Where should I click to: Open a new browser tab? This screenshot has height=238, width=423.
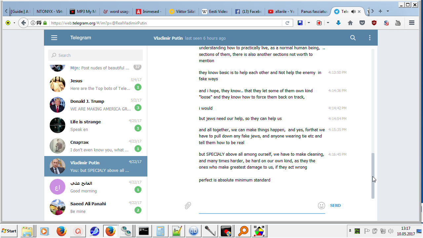click(380, 11)
